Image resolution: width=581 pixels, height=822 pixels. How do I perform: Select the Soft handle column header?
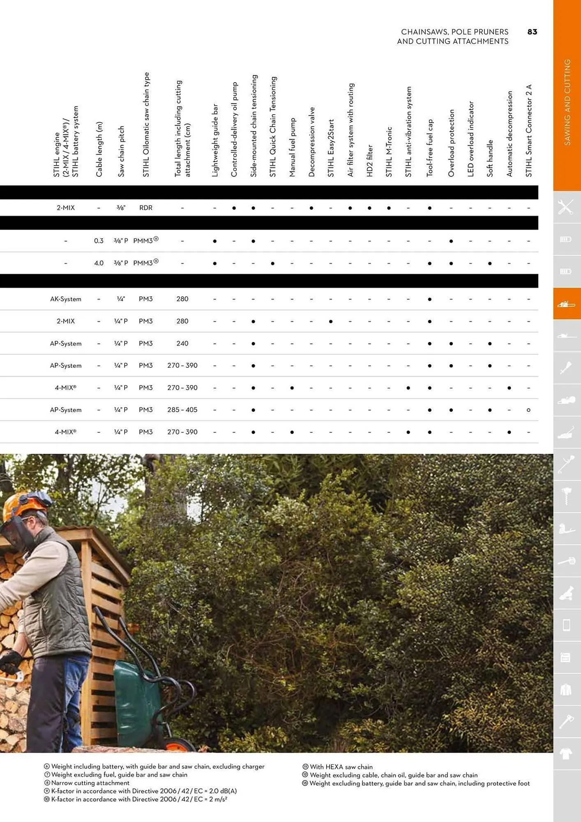click(490, 159)
